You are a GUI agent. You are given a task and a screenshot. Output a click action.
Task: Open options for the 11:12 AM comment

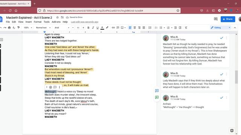pos(226,38)
